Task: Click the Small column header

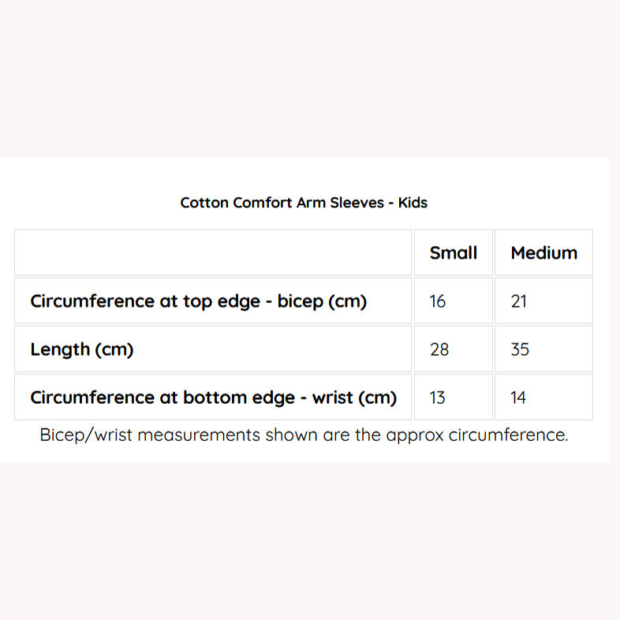Action: click(454, 253)
